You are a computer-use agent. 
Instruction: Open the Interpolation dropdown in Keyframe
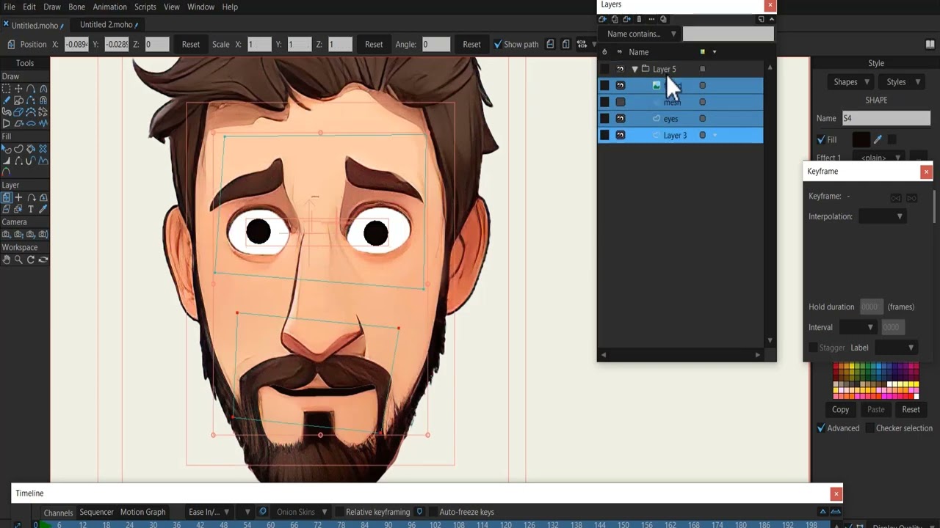click(883, 216)
